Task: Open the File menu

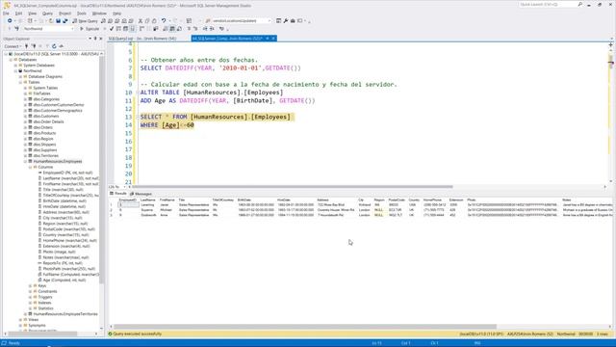Action: [6, 13]
